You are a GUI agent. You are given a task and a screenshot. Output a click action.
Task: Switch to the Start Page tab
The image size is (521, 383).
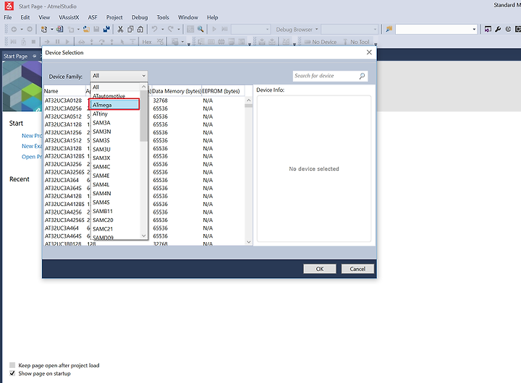point(16,56)
